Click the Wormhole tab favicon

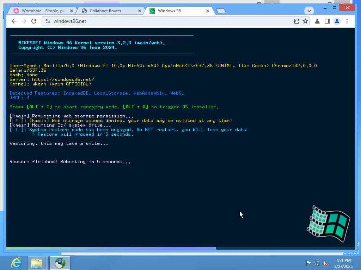(x=16, y=11)
